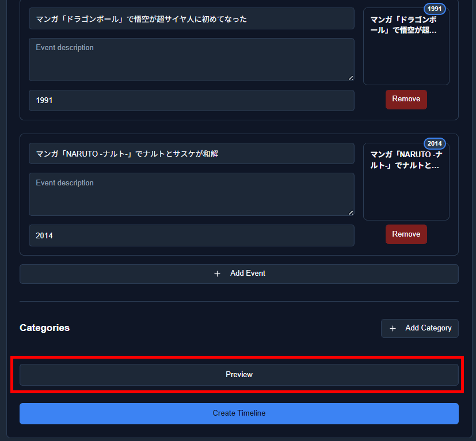The image size is (476, 441).
Task: Click the plus icon beside Add Category
Action: click(x=393, y=328)
